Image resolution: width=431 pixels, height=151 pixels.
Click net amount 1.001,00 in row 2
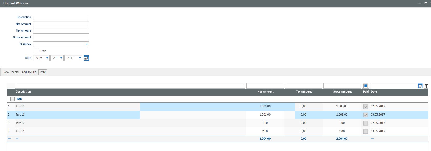265,115
